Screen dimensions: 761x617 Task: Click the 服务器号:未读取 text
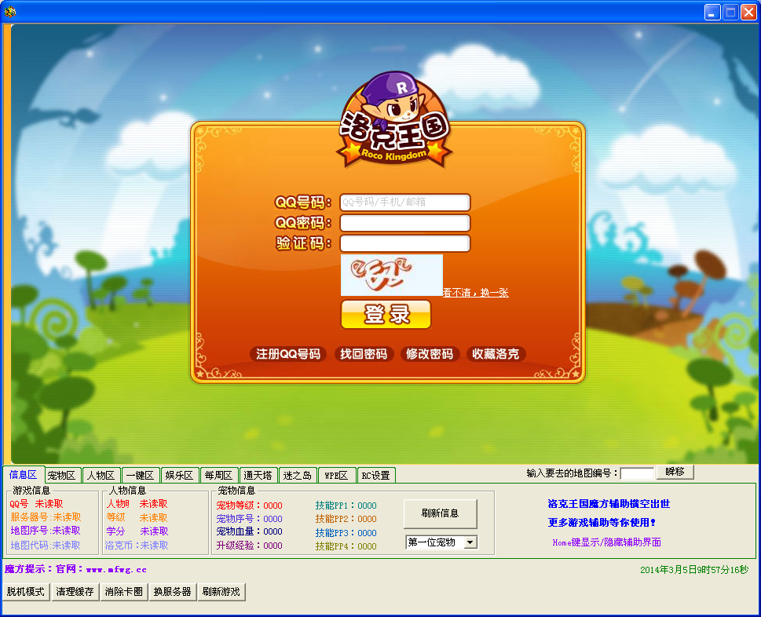[46, 517]
